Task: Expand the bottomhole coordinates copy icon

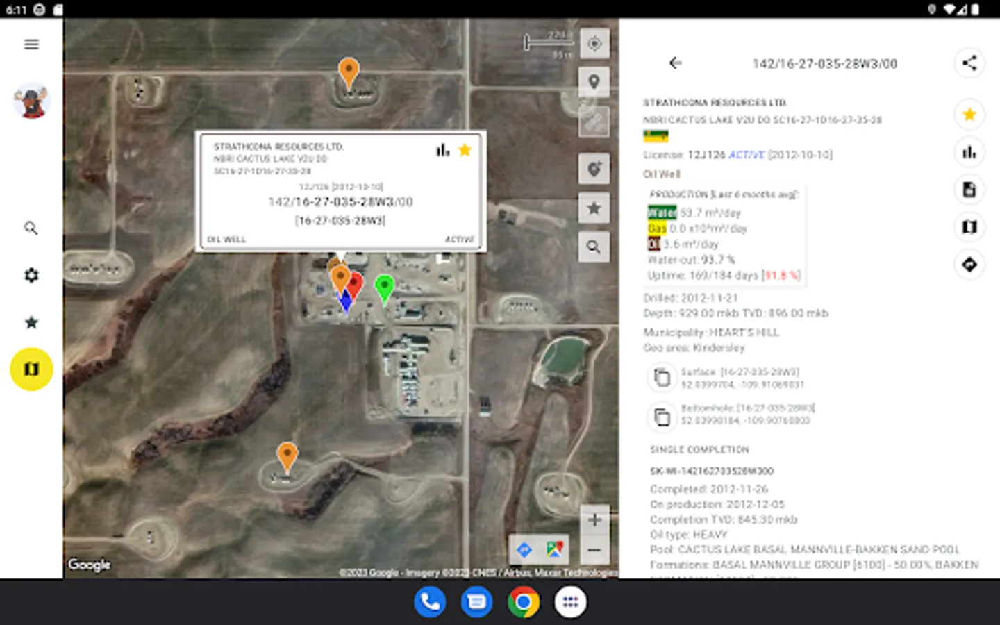Action: click(x=662, y=417)
